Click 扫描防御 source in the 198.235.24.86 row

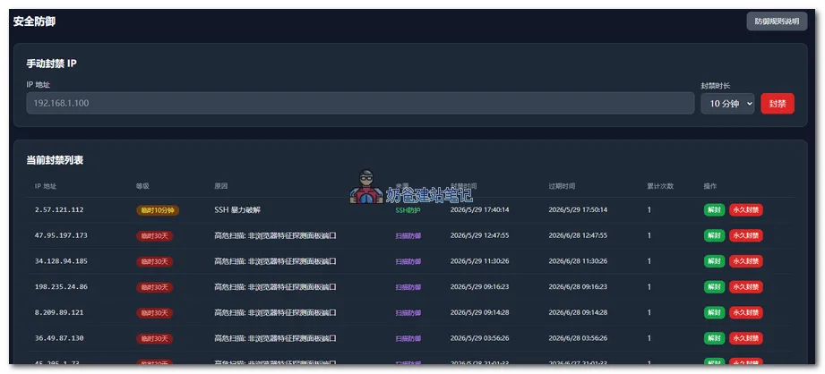408,287
